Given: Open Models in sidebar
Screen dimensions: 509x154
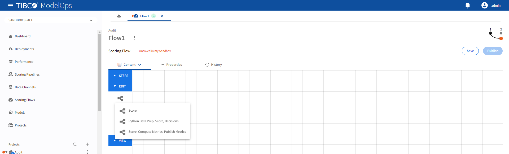Looking at the screenshot, I should (20, 113).
